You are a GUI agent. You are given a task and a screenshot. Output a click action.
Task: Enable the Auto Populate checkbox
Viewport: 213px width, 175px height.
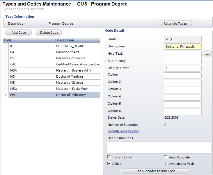pyautogui.click(x=166, y=157)
